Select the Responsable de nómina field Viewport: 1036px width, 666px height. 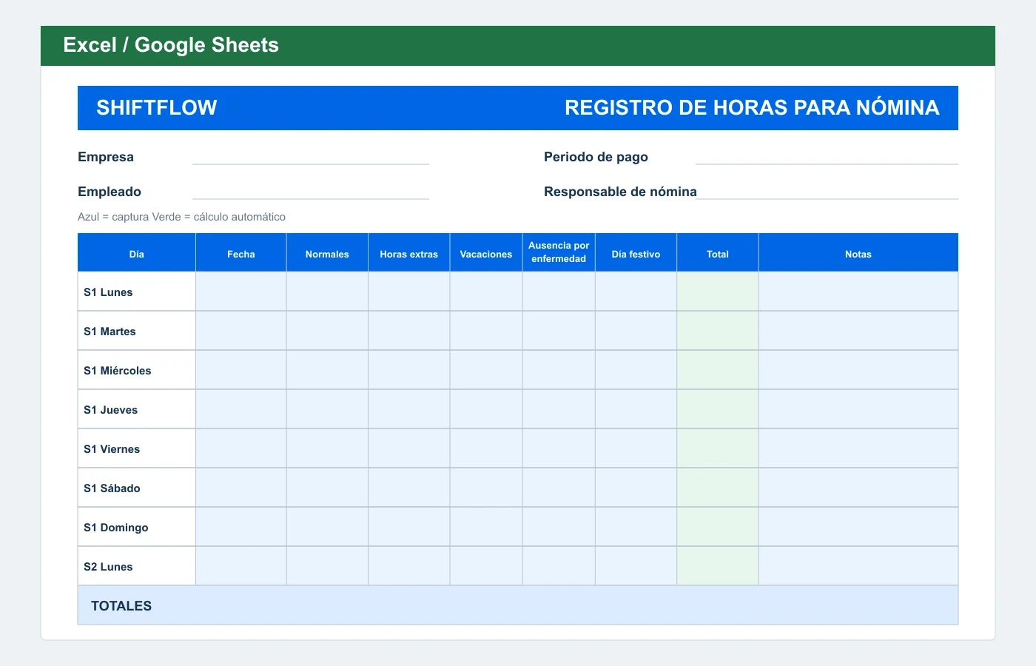point(827,192)
